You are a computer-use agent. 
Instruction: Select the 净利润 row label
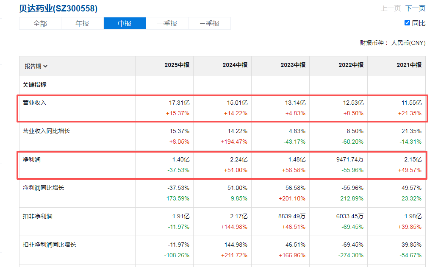click(32, 159)
